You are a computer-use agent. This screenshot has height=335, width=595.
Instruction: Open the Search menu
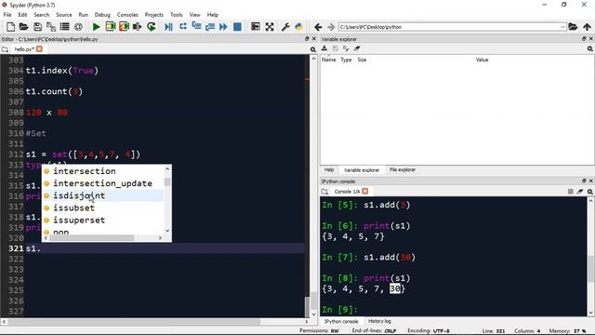[41, 15]
